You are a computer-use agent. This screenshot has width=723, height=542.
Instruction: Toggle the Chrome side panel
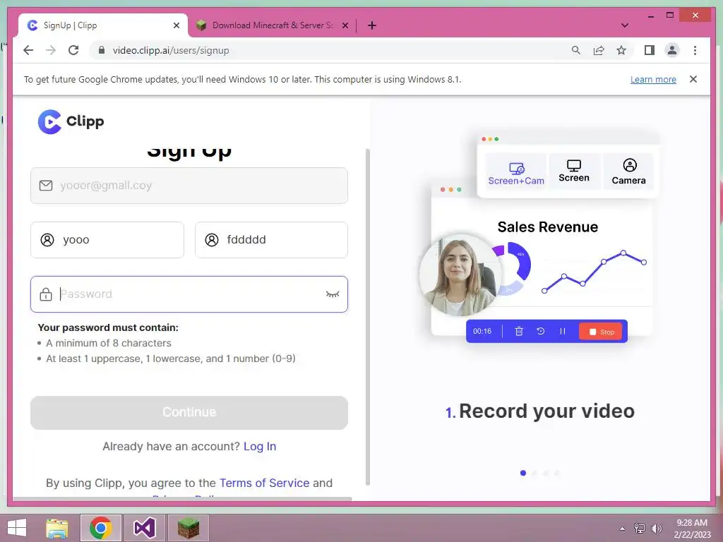pos(650,50)
